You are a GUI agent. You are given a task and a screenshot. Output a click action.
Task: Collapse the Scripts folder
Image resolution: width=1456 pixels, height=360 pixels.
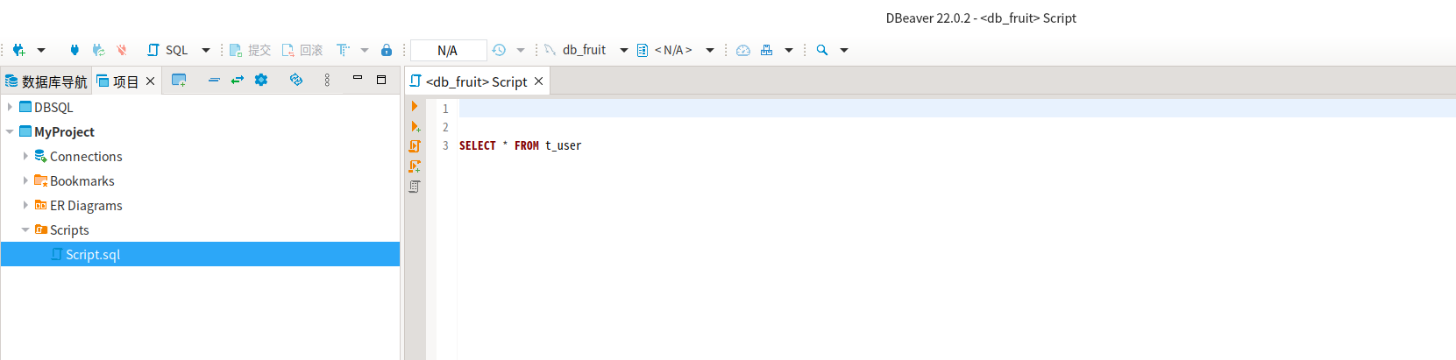click(x=25, y=229)
